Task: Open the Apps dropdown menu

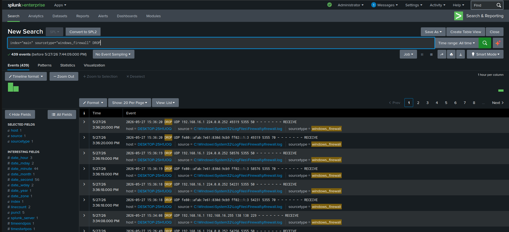Action: pos(60,5)
